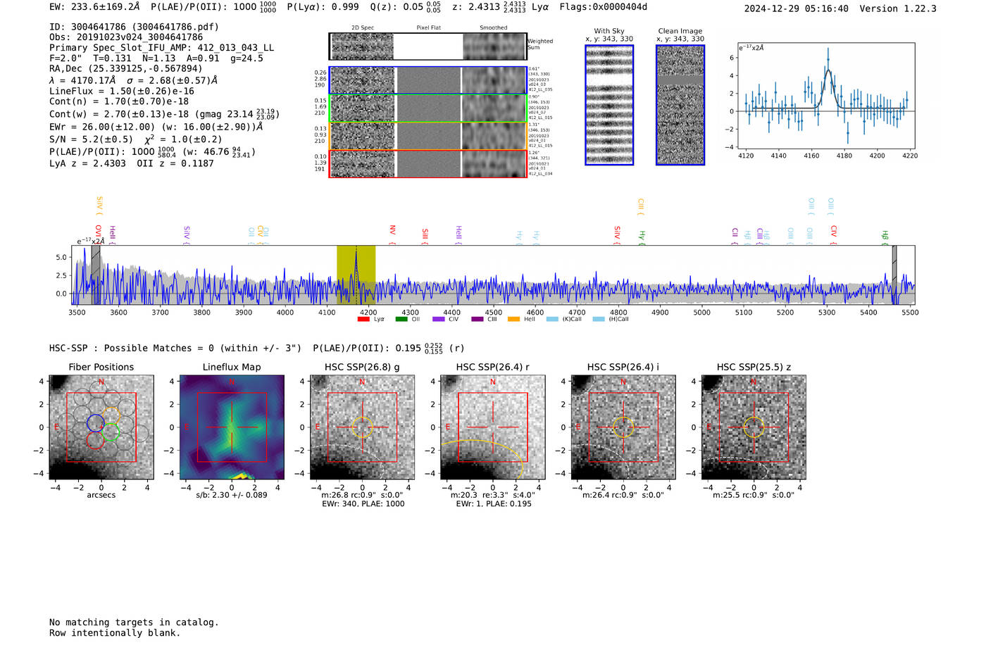Click the With Sky image

609,105
